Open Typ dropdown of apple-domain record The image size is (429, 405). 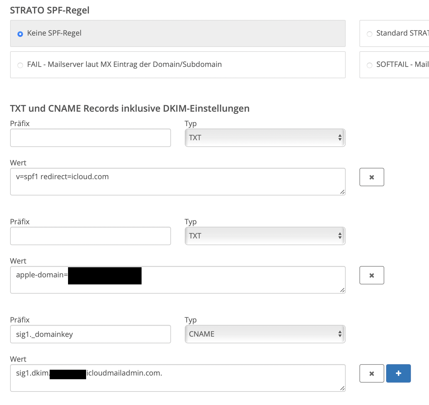click(265, 236)
